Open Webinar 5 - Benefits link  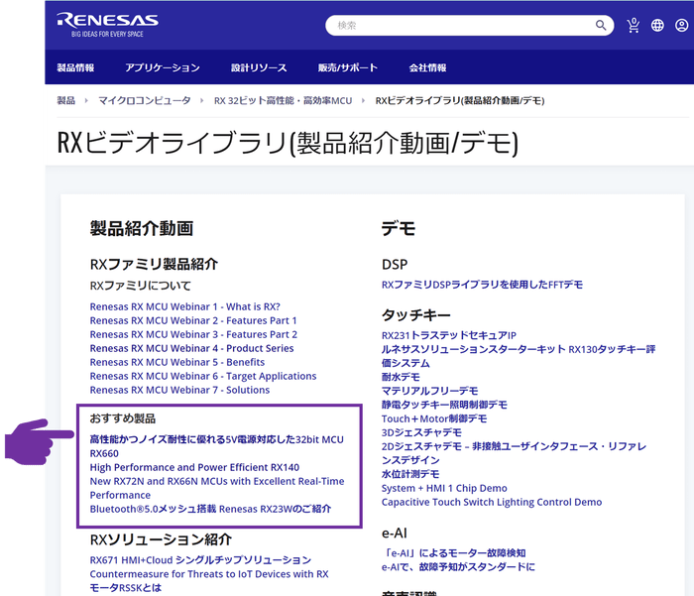click(x=177, y=362)
